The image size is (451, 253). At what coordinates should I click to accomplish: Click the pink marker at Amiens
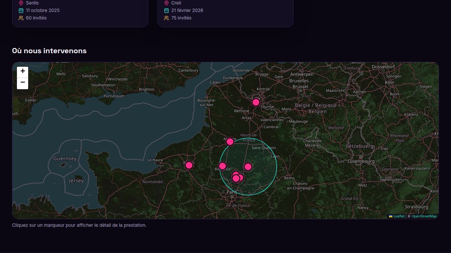(x=230, y=142)
